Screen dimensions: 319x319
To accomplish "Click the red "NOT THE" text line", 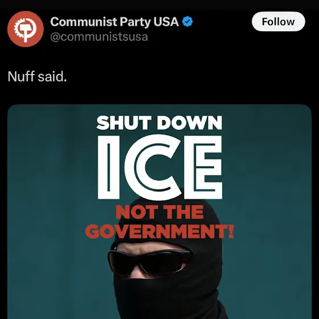I will (159, 212).
